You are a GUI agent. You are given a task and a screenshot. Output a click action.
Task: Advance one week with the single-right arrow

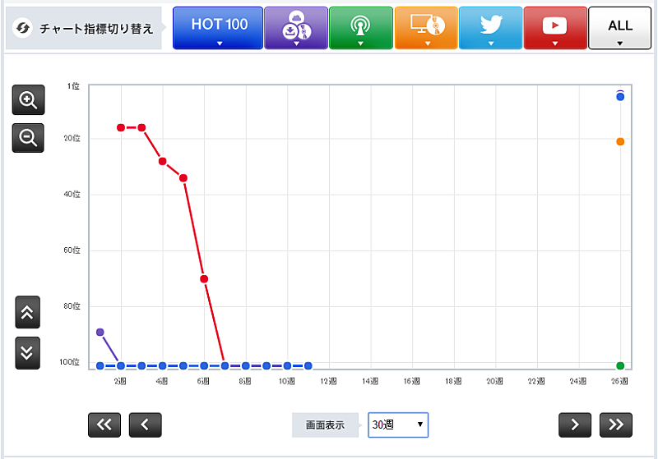pyautogui.click(x=575, y=425)
